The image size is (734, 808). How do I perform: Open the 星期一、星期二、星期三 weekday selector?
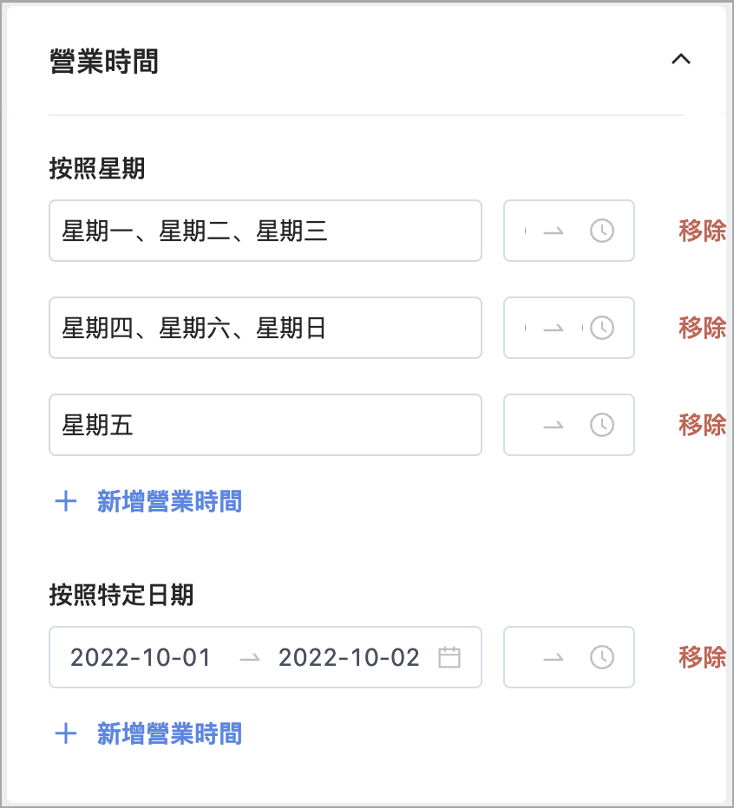(x=265, y=231)
